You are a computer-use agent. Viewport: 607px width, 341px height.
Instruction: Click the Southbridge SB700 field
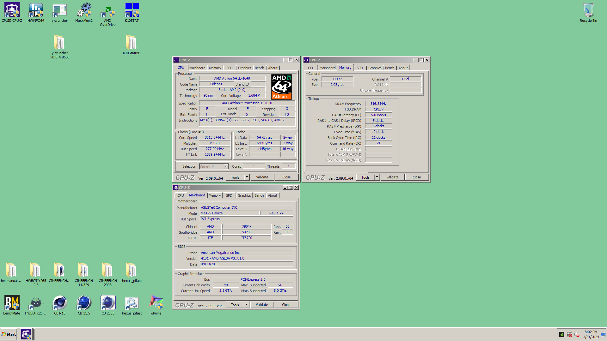247,232
